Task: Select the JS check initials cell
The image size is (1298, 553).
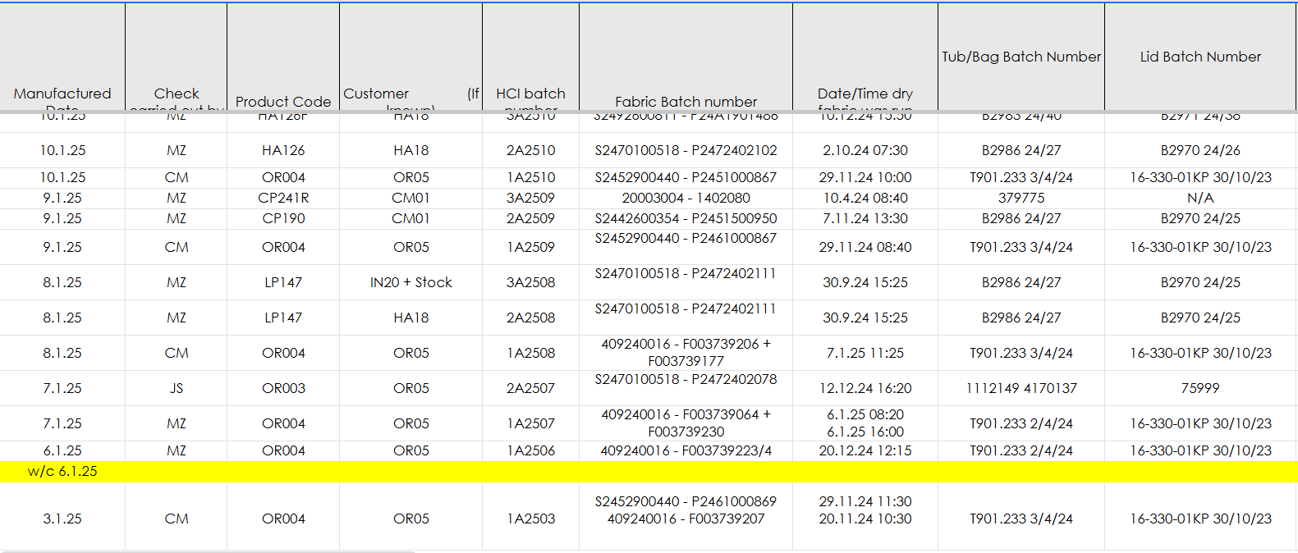Action: click(177, 388)
